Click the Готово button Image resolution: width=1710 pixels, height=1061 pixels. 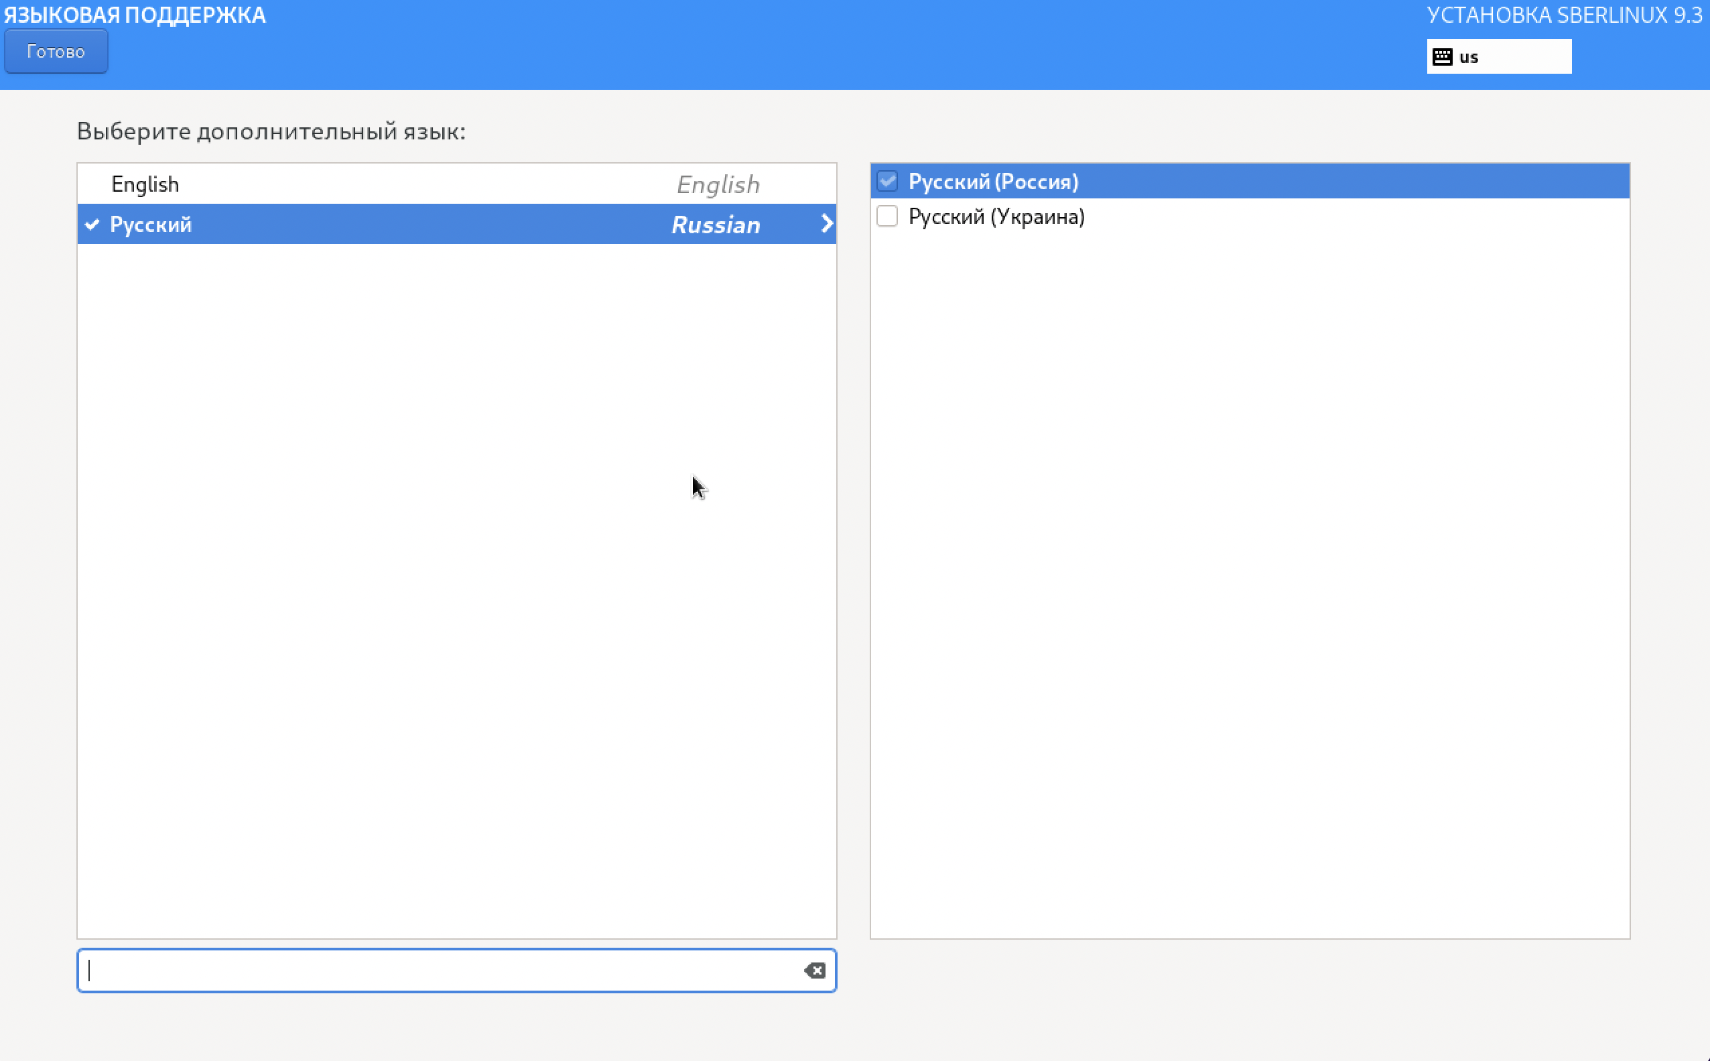click(x=56, y=51)
